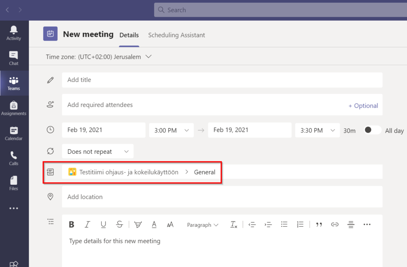The height and width of the screenshot is (267, 407).
Task: Decrease indent in editor
Action: pyautogui.click(x=252, y=224)
